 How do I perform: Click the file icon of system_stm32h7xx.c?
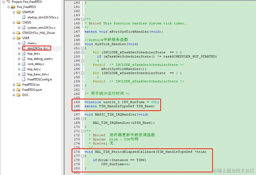[24, 27]
